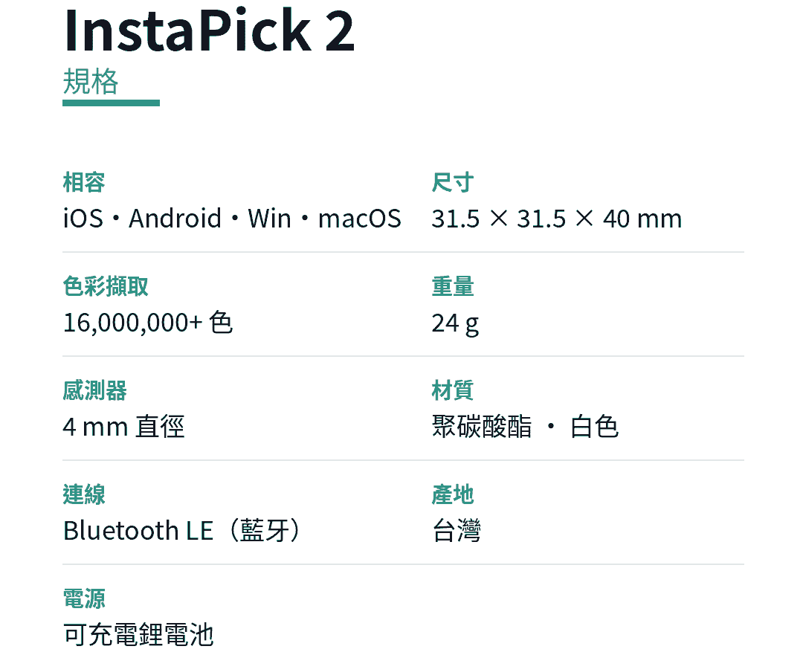Click the 4 mm 直徑 sensor value
Image resolution: width=803 pixels, height=652 pixels.
(123, 427)
